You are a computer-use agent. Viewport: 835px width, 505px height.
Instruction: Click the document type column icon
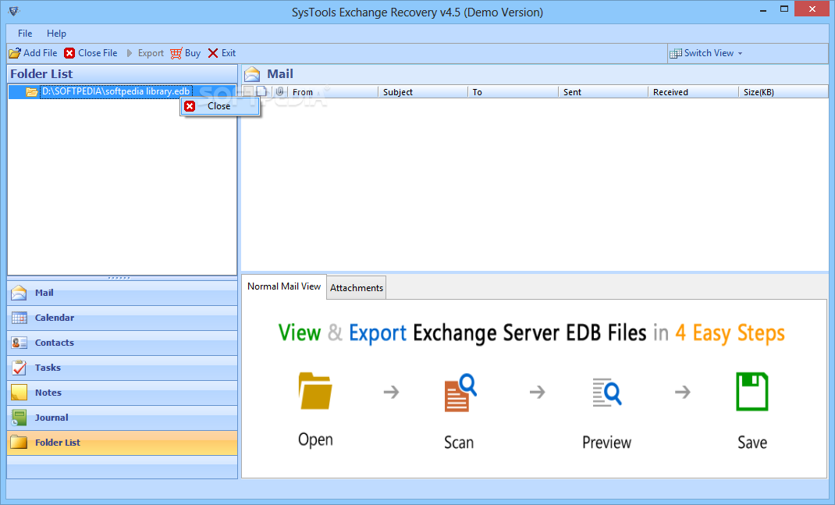pyautogui.click(x=261, y=91)
